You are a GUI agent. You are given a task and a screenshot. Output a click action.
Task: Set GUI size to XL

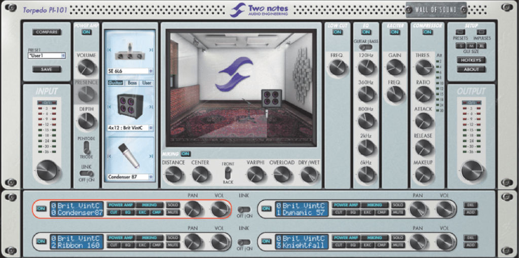(481, 46)
